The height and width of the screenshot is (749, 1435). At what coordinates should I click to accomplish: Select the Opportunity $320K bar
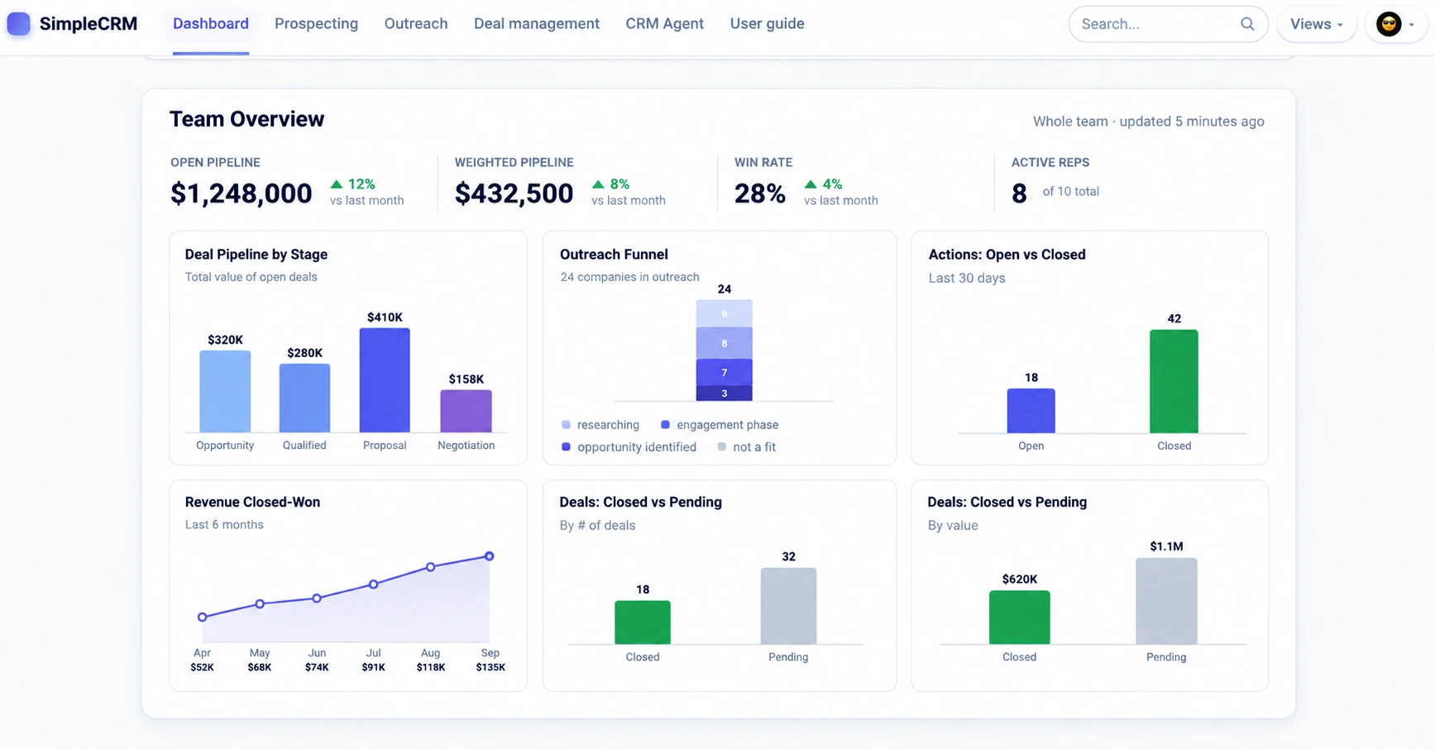pos(225,391)
